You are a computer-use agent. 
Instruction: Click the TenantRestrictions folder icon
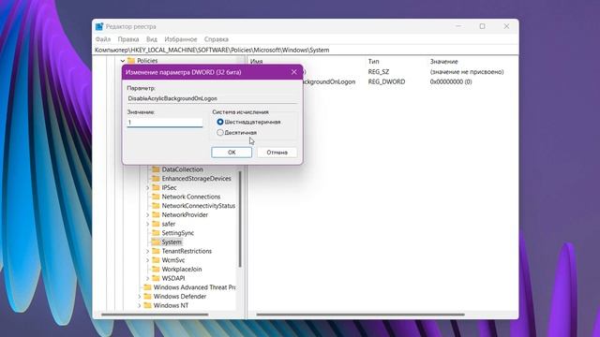pos(156,251)
